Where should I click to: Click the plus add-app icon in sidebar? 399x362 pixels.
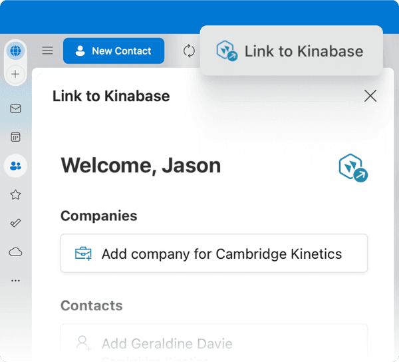pyautogui.click(x=15, y=74)
